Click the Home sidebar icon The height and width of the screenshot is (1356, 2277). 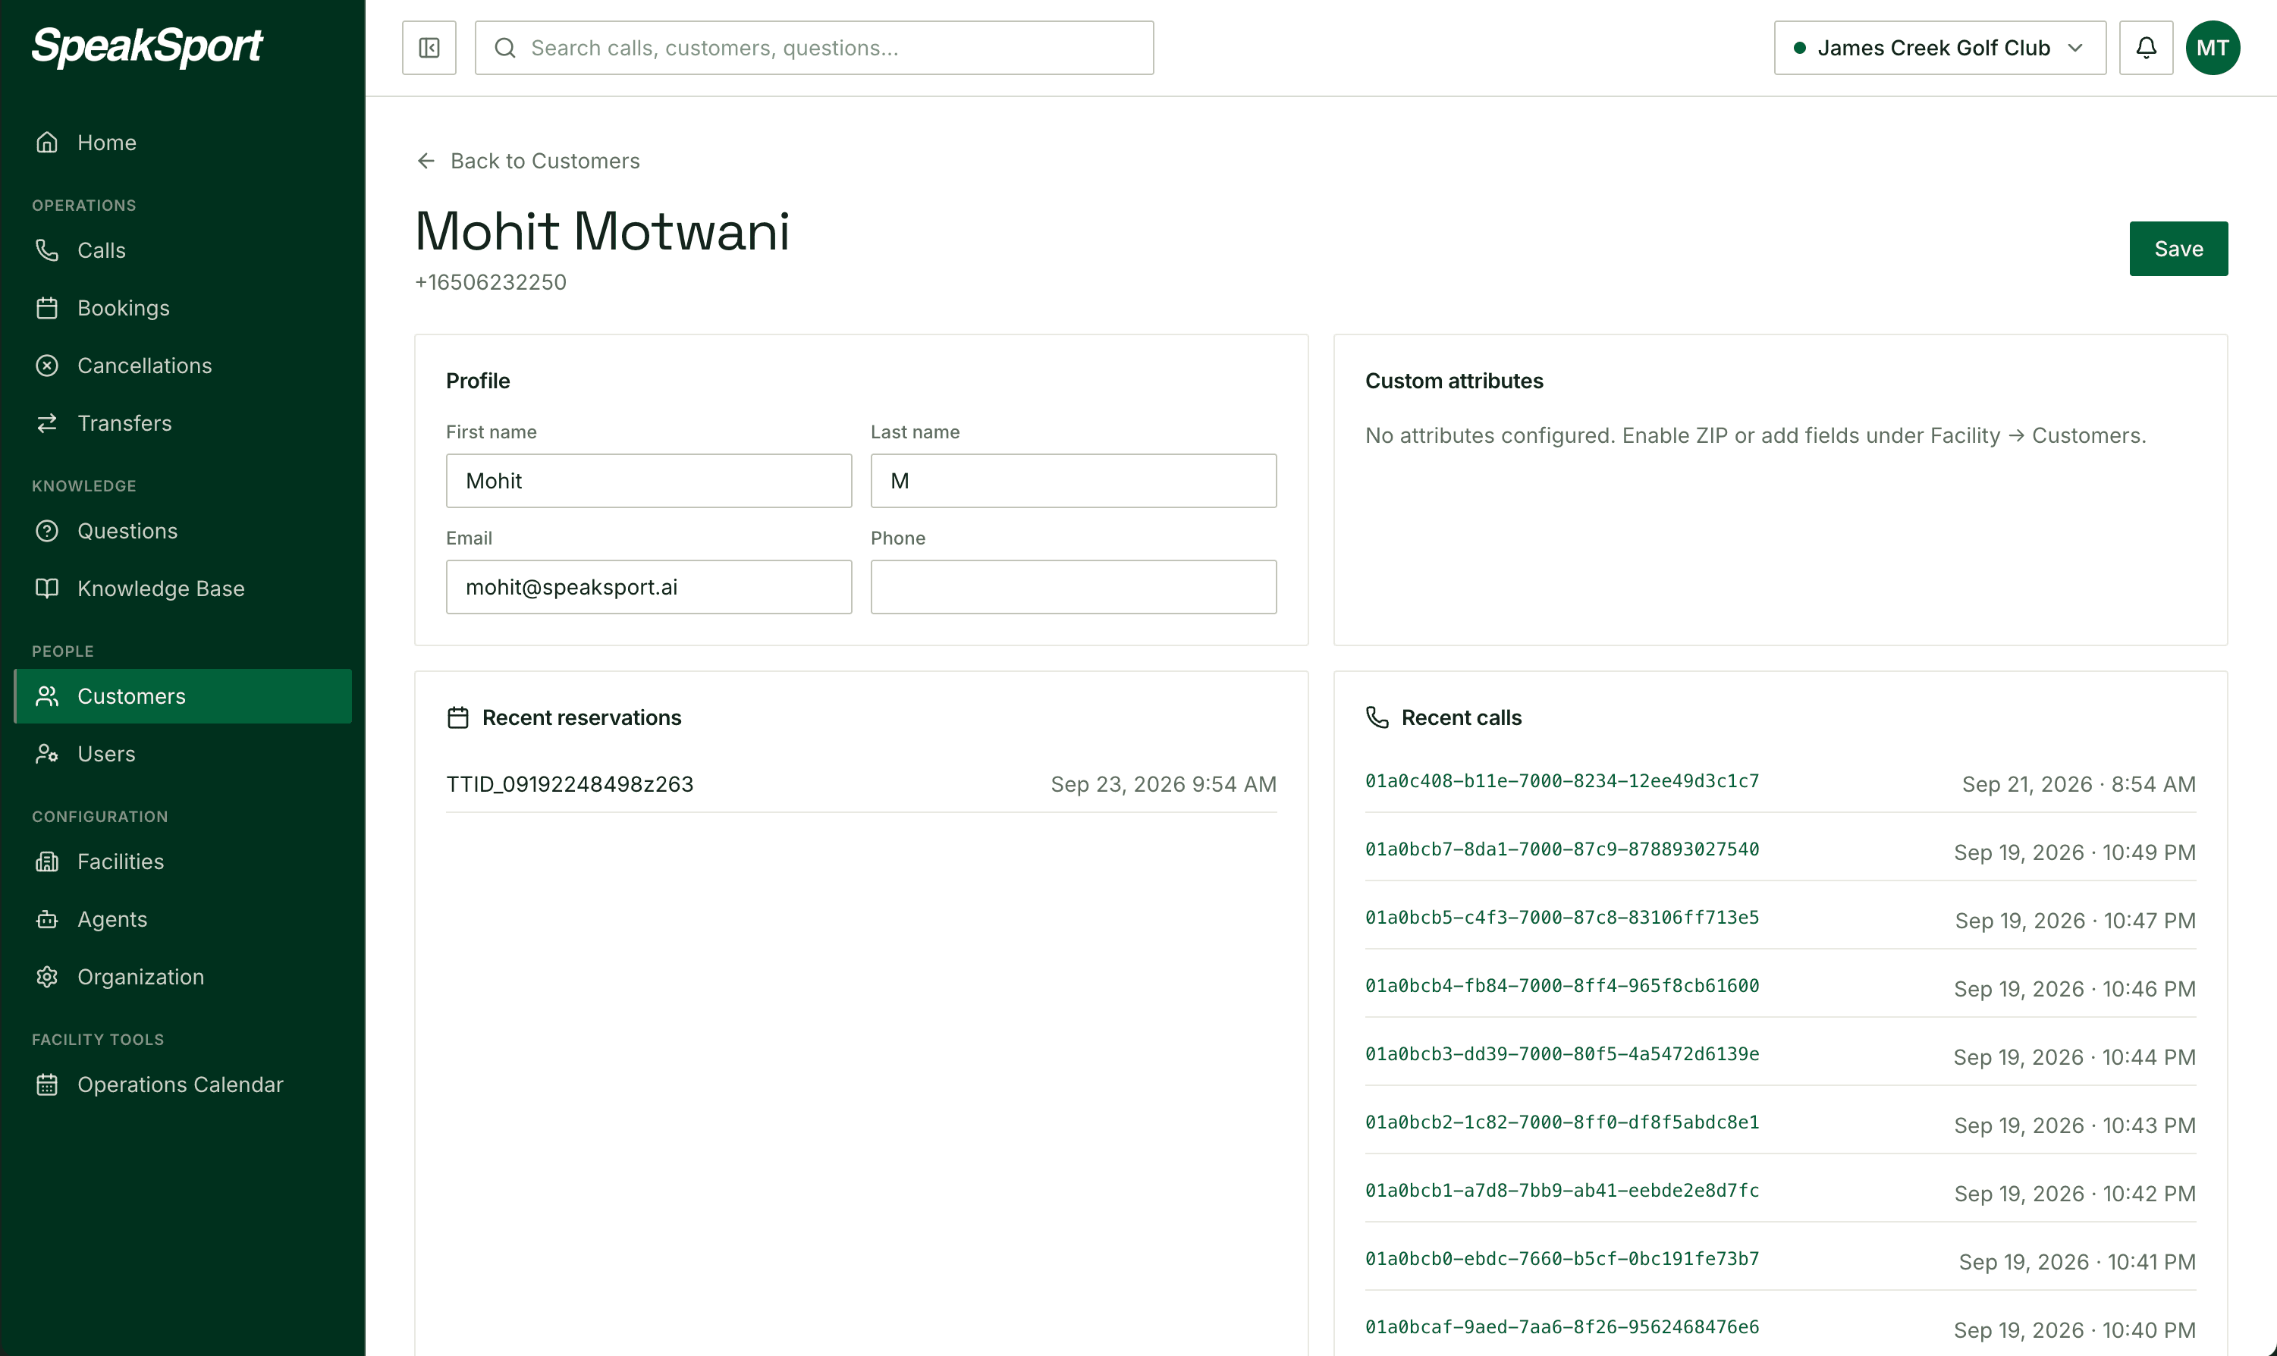pyautogui.click(x=46, y=143)
